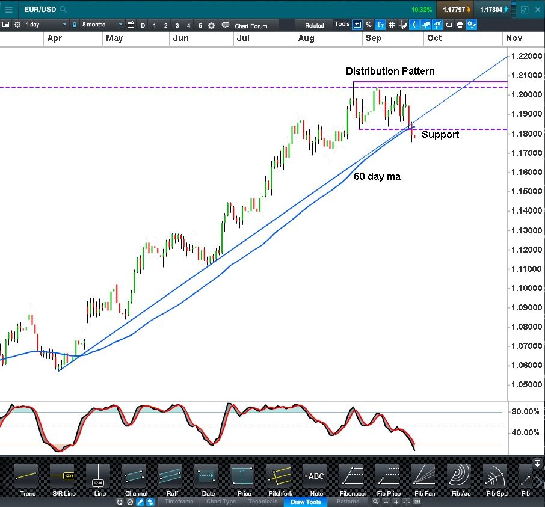
Task: Toggle the single candlestick display button
Action: pyautogui.click(x=414, y=25)
